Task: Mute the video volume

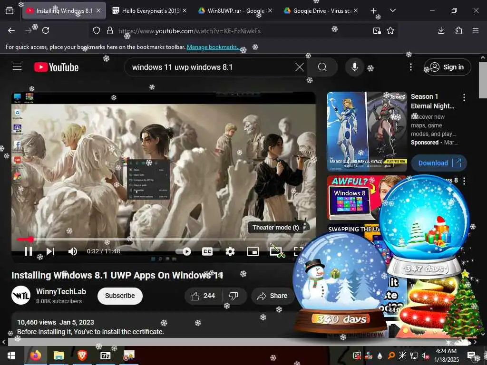Action: point(73,251)
